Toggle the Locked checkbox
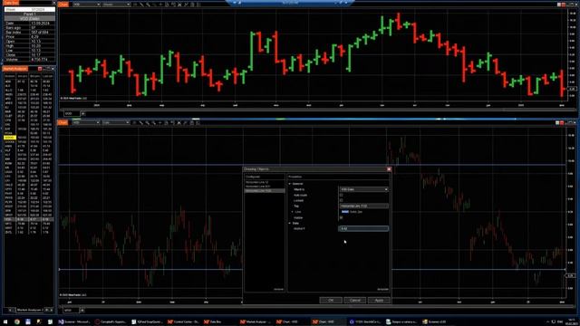This screenshot has height=326, width=580. click(341, 200)
